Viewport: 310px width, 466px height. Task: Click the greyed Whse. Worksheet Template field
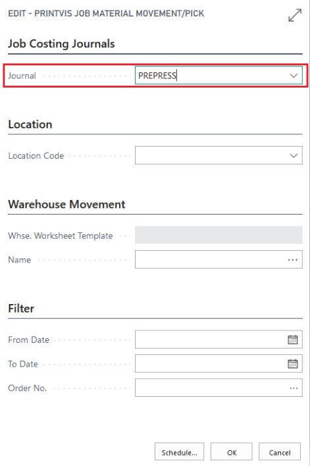pos(219,235)
